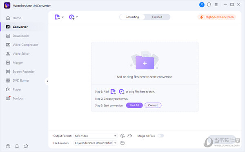Click the Screen Recorder icon in sidebar
Screen dimensions: 245x152
click(x=8, y=72)
